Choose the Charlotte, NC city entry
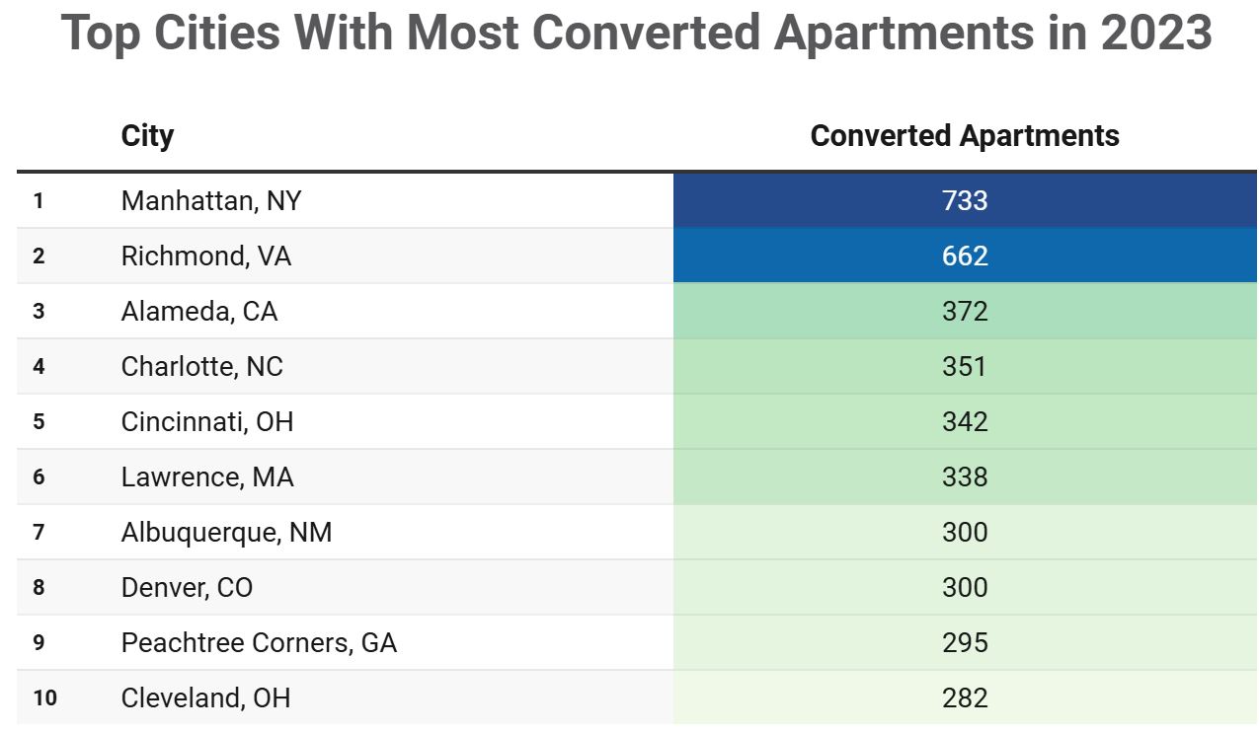 (201, 367)
